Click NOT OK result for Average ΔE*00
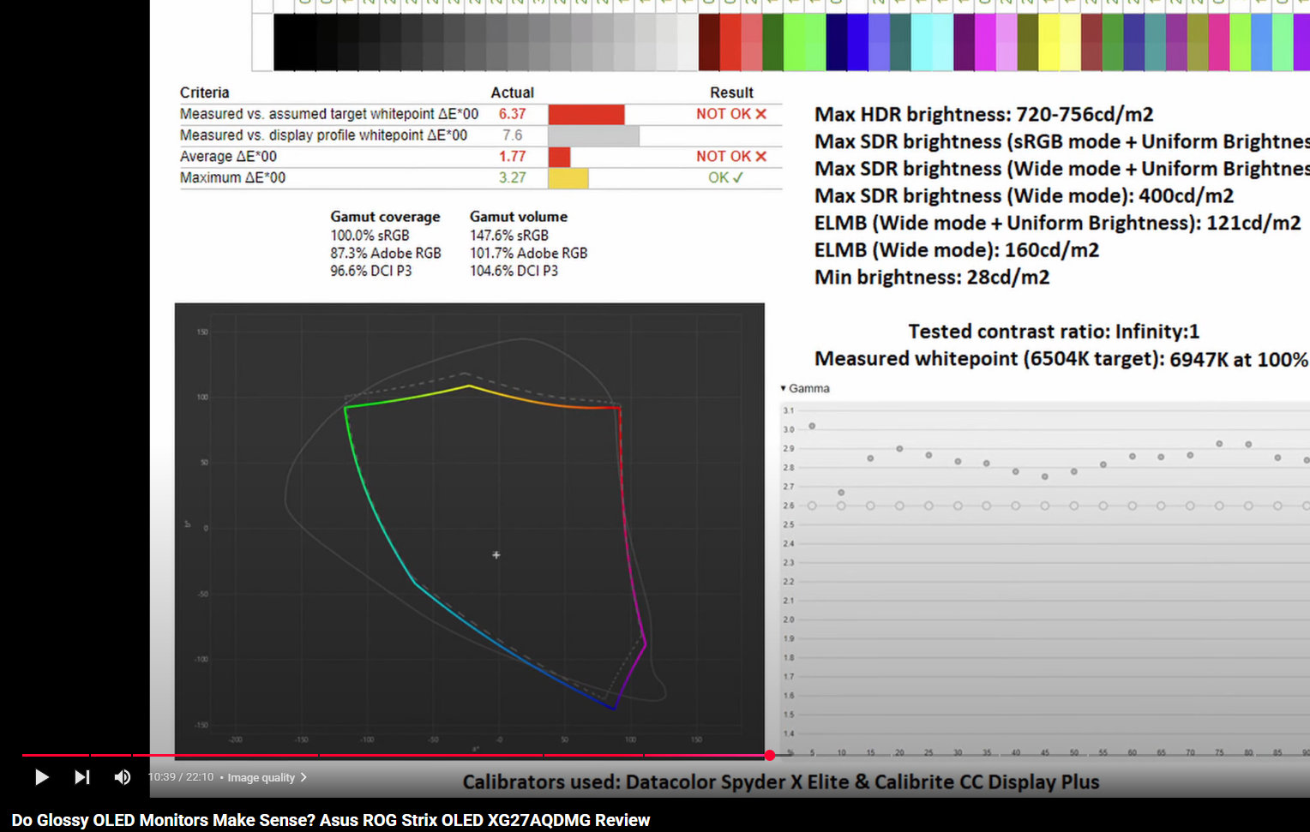 click(731, 157)
